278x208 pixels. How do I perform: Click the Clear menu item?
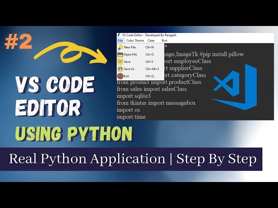click(x=151, y=40)
